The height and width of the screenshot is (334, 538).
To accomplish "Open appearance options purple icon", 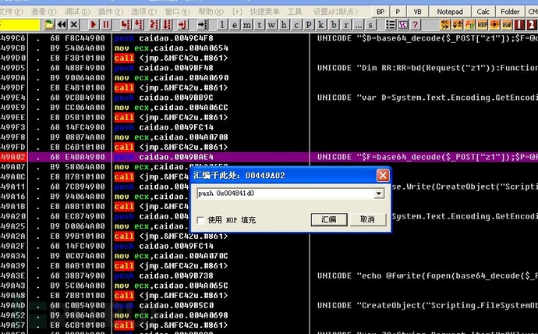I will [x=403, y=25].
